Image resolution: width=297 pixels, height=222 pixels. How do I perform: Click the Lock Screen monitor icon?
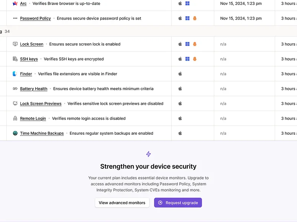point(15,44)
